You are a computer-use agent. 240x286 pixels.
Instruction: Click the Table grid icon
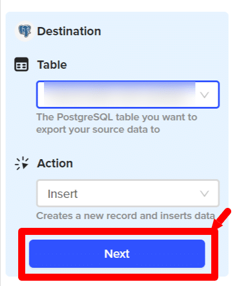click(x=22, y=65)
